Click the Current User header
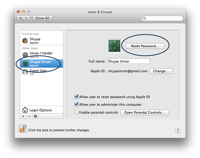 coord(31,34)
